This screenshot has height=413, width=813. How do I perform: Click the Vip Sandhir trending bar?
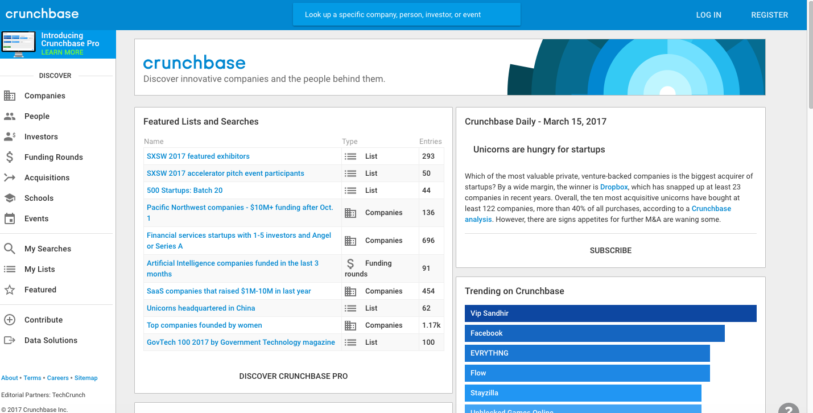tap(610, 313)
